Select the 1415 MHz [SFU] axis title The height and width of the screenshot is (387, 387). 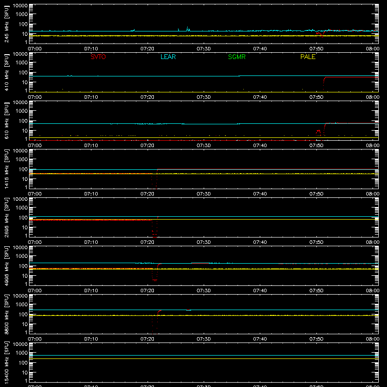coord(6,169)
